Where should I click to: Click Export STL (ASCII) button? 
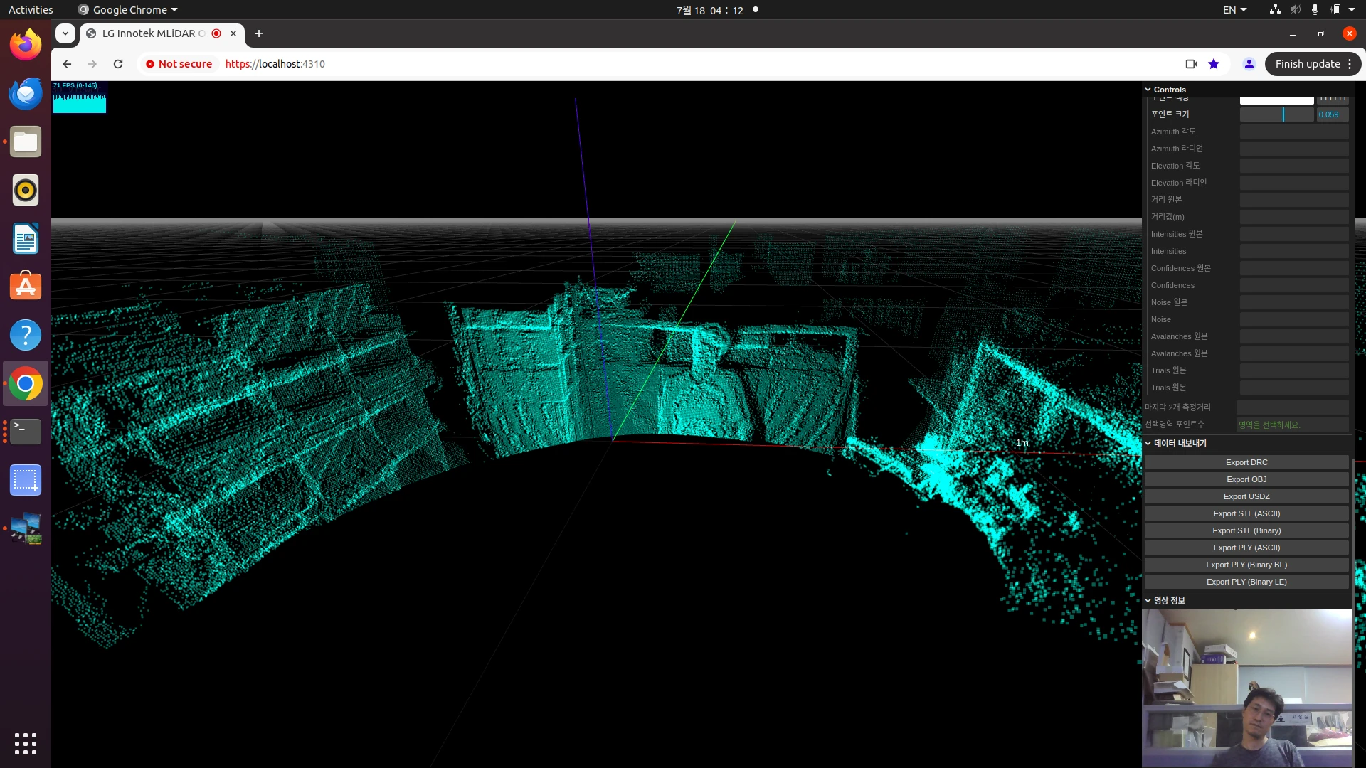[1246, 513]
